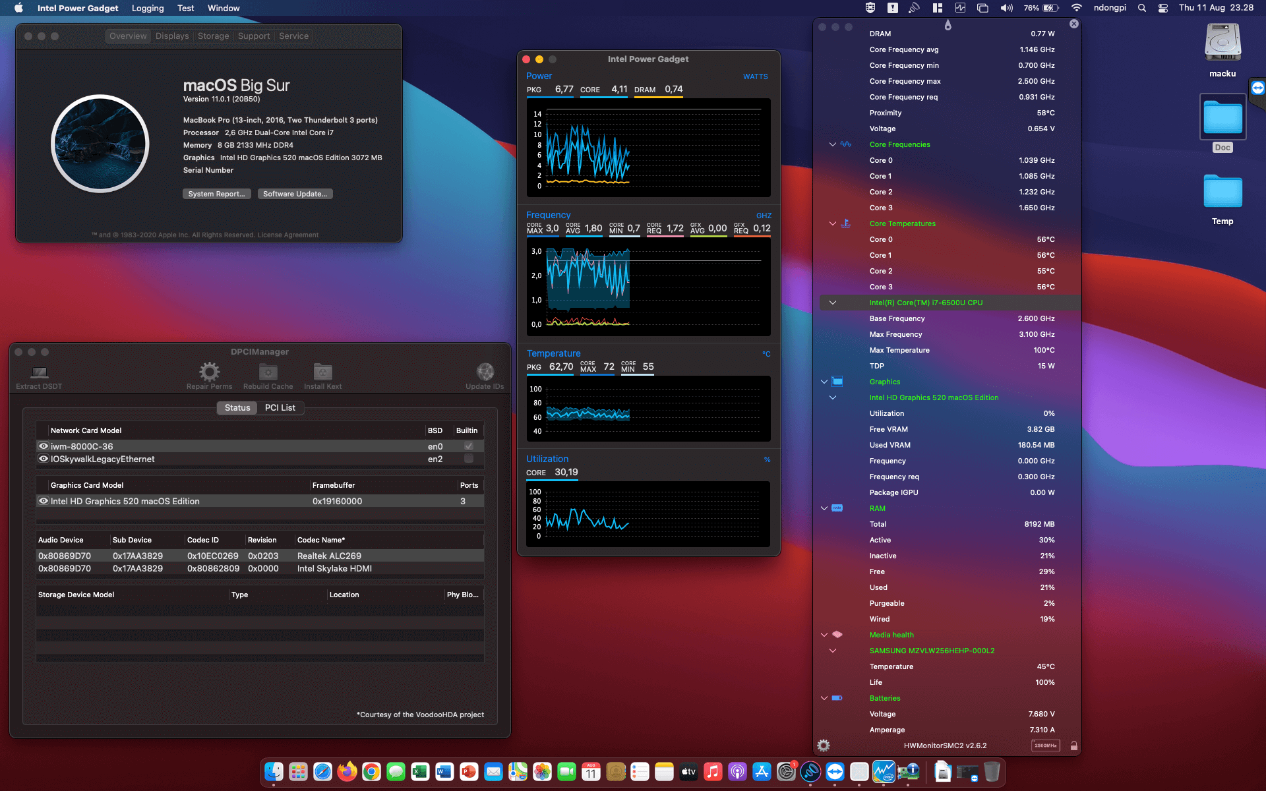The image size is (1266, 791).
Task: Click the Install Kext toolbar icon
Action: (x=322, y=372)
